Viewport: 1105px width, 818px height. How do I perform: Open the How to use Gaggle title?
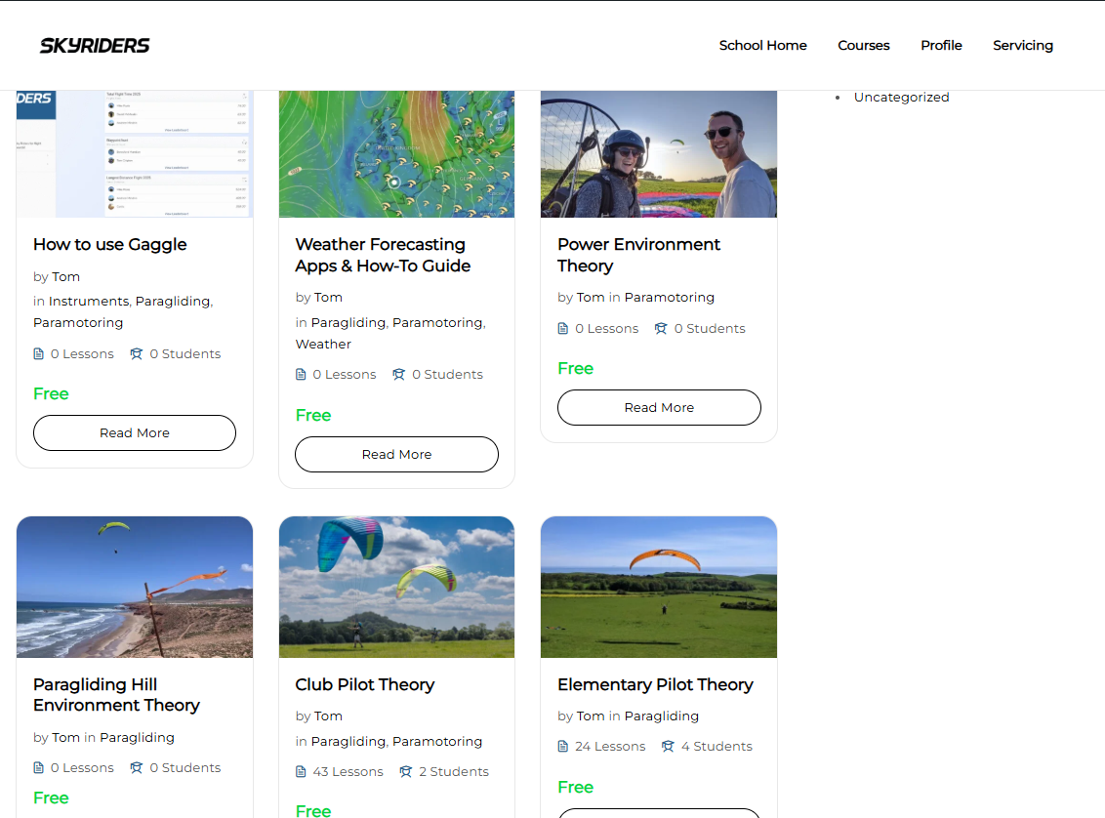(110, 244)
